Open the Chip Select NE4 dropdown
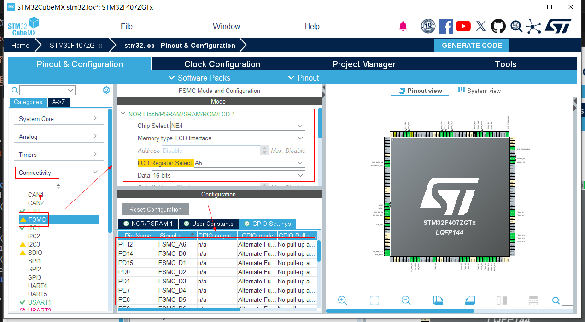This screenshot has width=585, height=322. pyautogui.click(x=238, y=126)
